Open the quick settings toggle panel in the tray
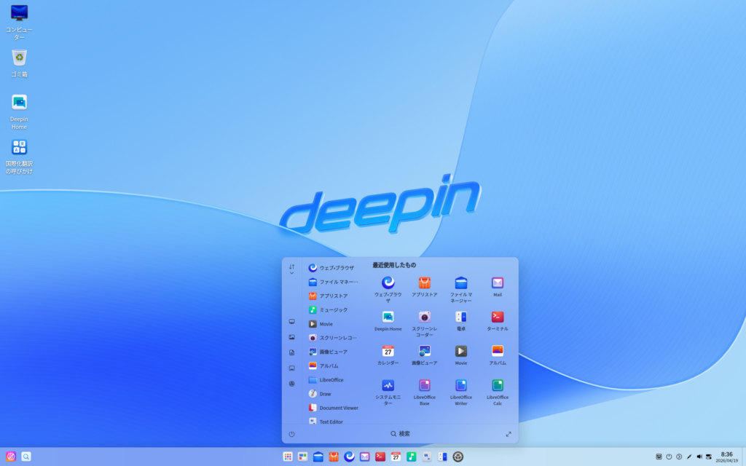The height and width of the screenshot is (466, 746). (708, 457)
